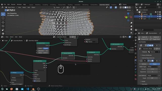The width and height of the screenshot is (162, 91).
Task: Click Delete All button in modifiers
Action: tap(155, 37)
